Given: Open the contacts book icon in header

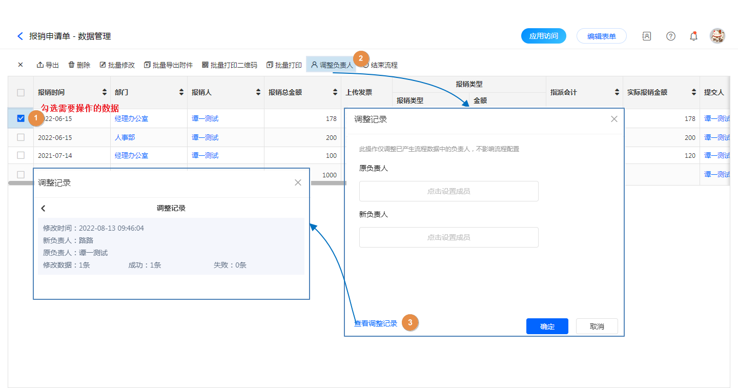Looking at the screenshot, I should pyautogui.click(x=646, y=36).
